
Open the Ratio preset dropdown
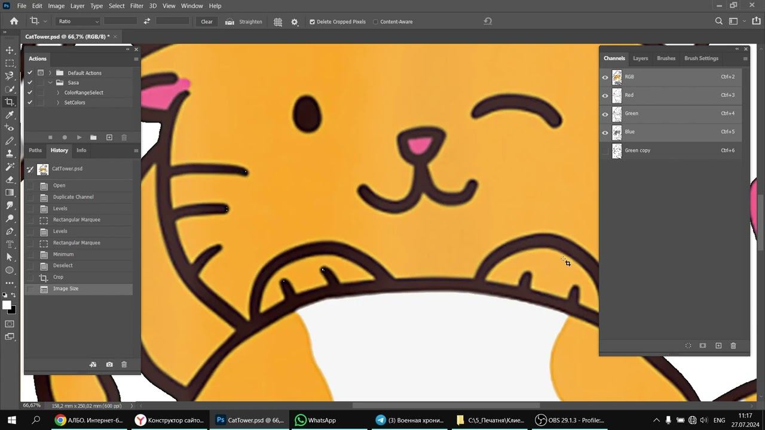point(78,21)
